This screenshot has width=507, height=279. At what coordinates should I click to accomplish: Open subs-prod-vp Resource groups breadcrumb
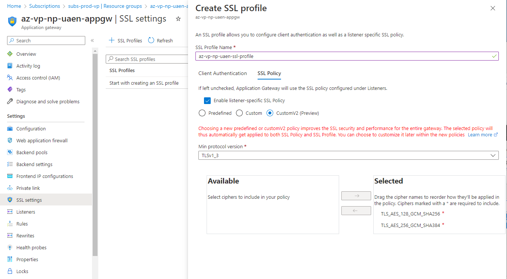pyautogui.click(x=105, y=6)
